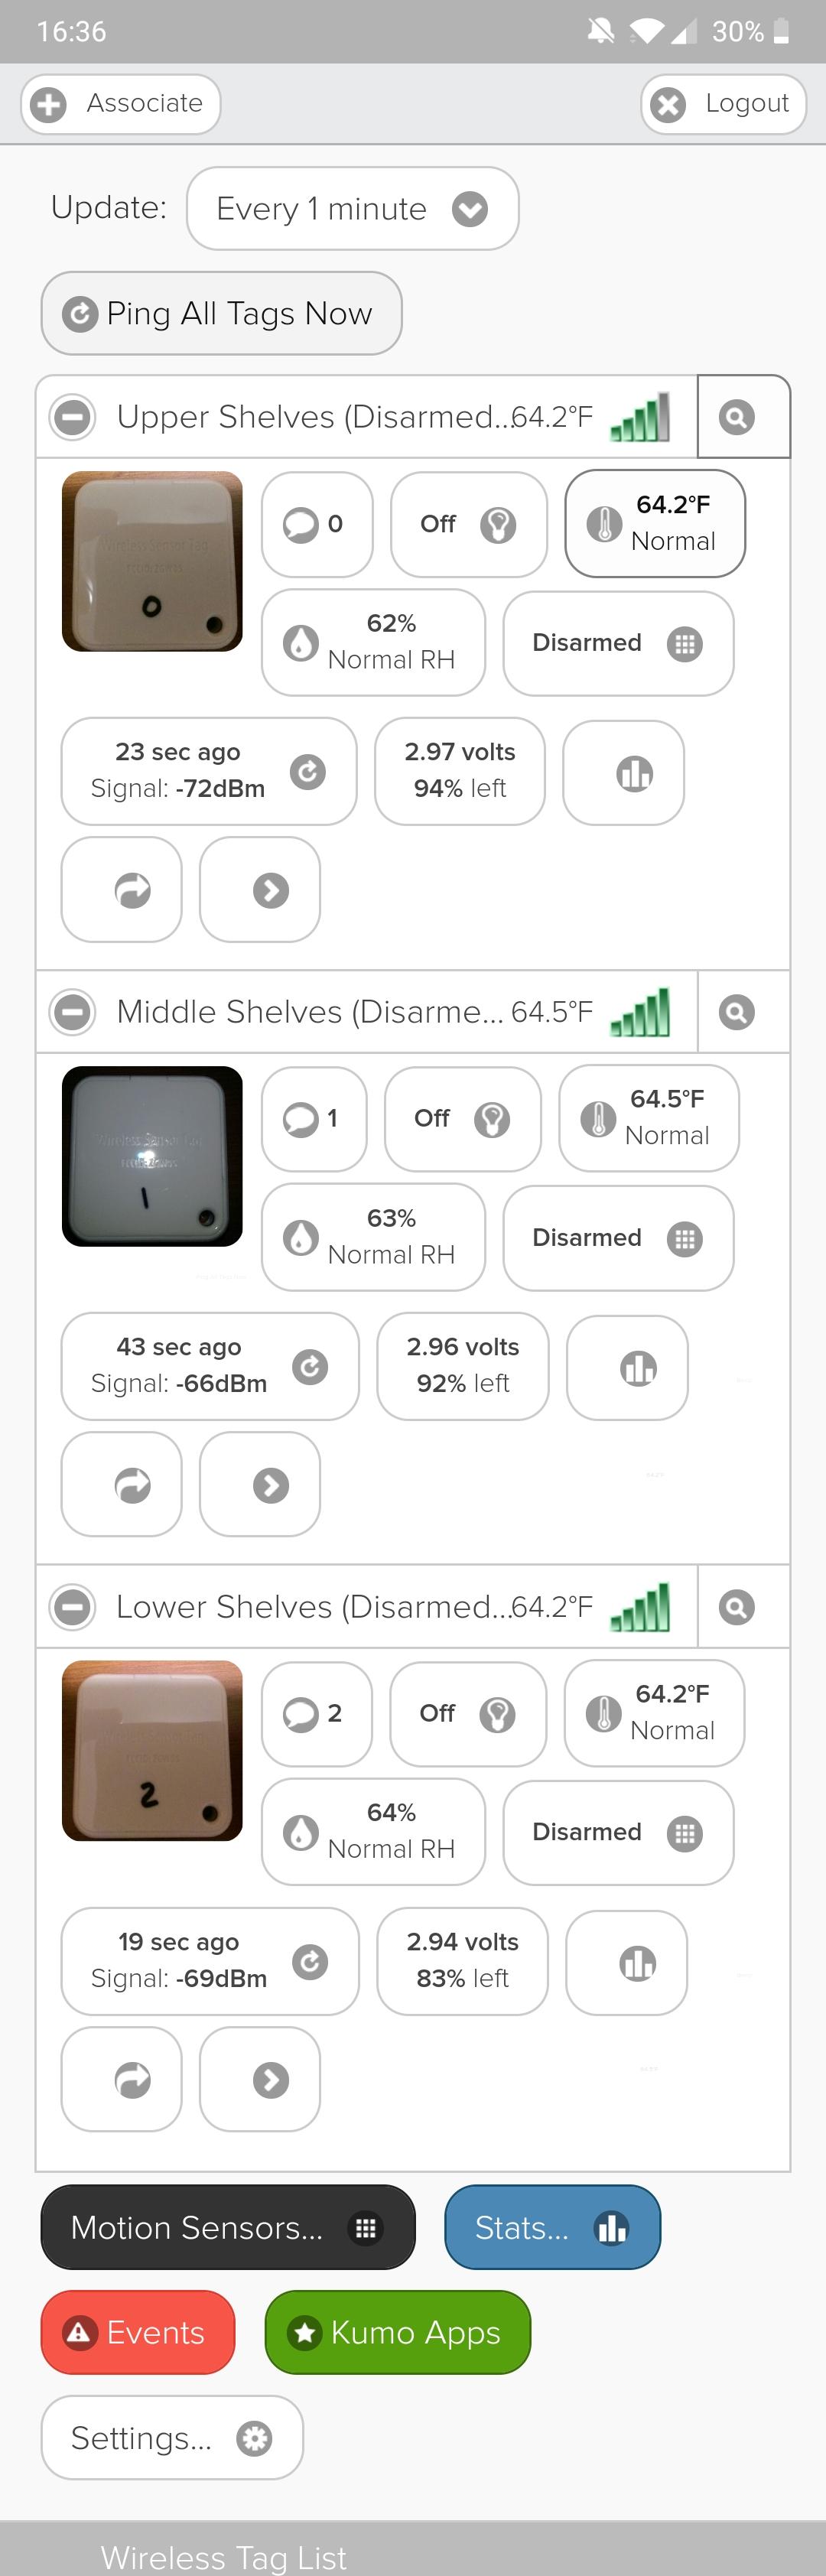Open the share arrow button under Lower Shelves
The image size is (826, 2576).
[121, 2079]
